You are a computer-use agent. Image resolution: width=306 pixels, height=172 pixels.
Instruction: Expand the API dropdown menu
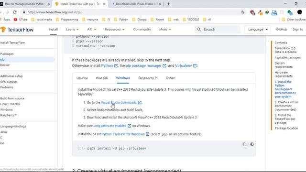(91, 30)
